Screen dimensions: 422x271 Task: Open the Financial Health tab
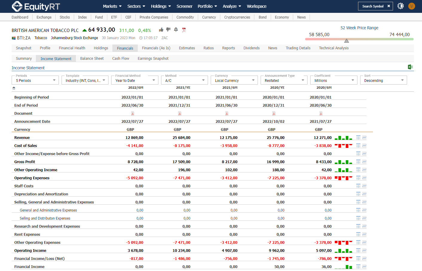tap(72, 48)
